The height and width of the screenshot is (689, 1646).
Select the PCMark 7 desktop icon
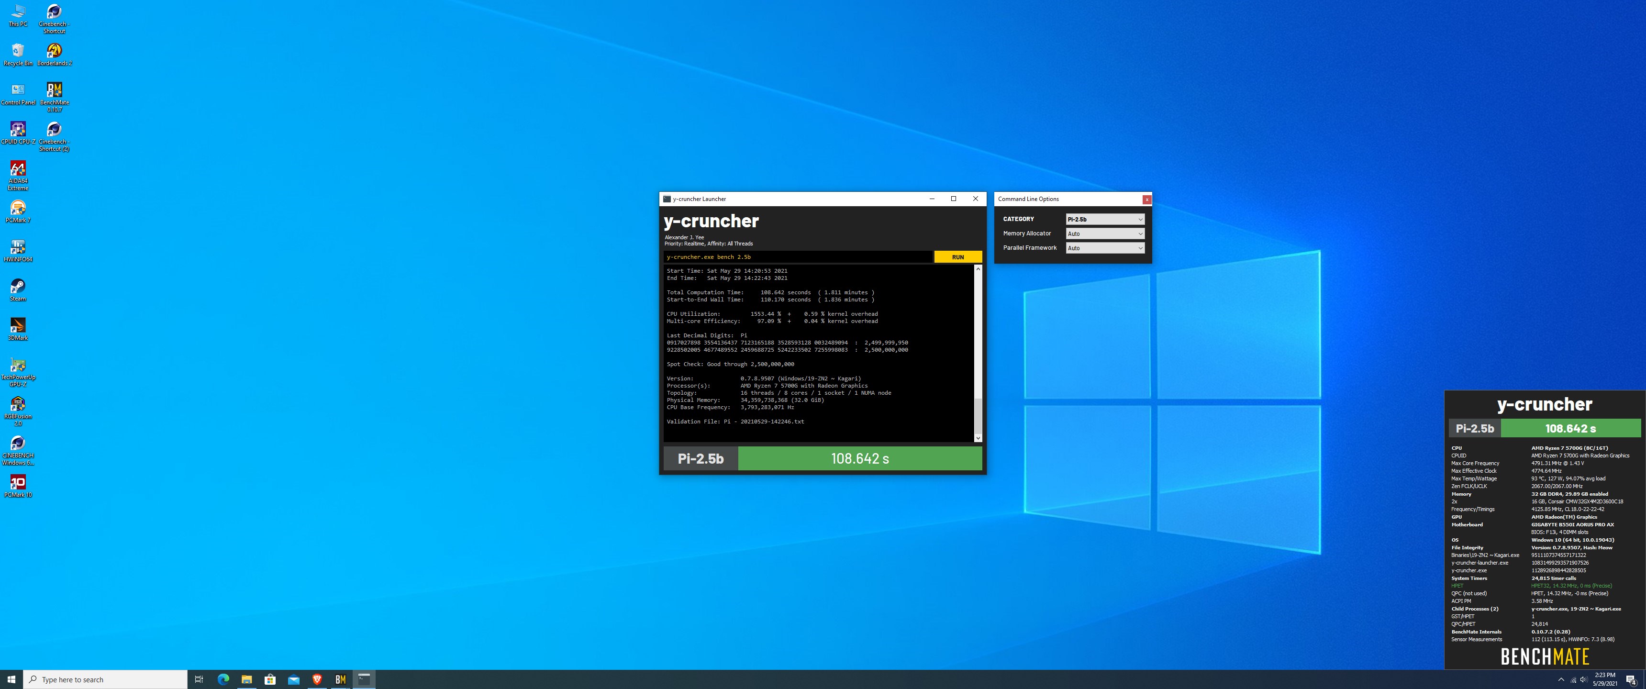pyautogui.click(x=18, y=211)
